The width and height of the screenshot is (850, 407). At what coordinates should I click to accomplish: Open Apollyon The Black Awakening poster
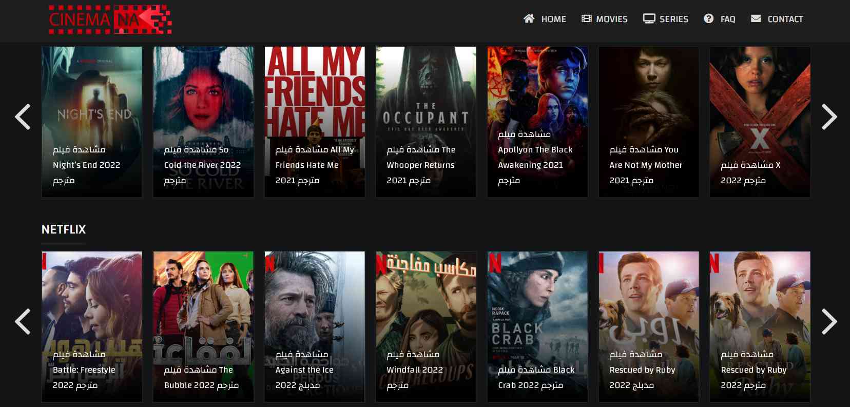537,122
